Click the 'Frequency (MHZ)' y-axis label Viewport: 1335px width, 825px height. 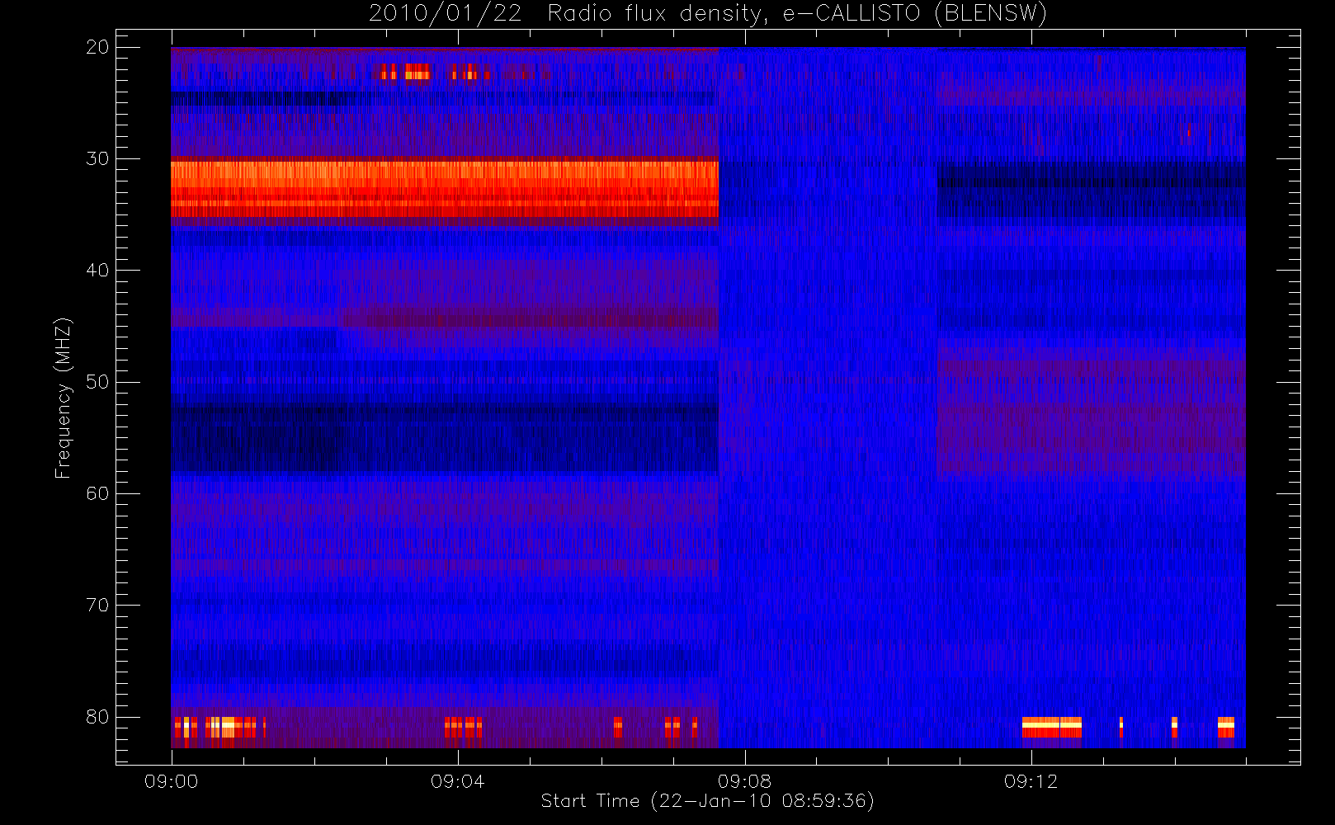tap(63, 398)
